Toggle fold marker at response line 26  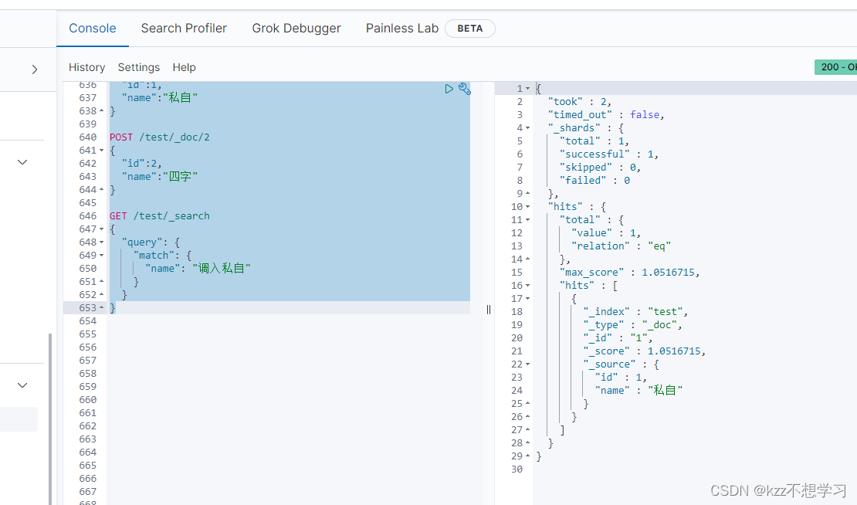(x=527, y=416)
